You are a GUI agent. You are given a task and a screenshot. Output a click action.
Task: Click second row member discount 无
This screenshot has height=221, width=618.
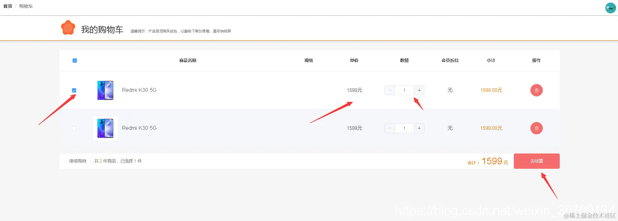(450, 128)
